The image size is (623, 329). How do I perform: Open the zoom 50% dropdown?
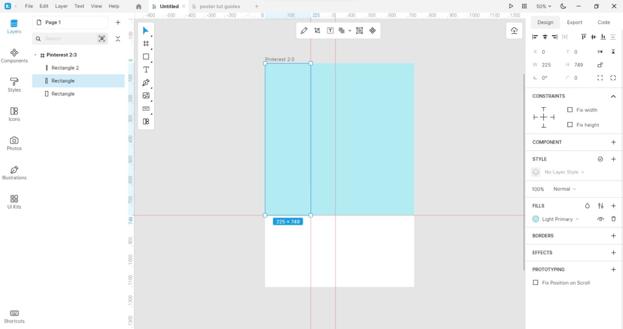544,6
